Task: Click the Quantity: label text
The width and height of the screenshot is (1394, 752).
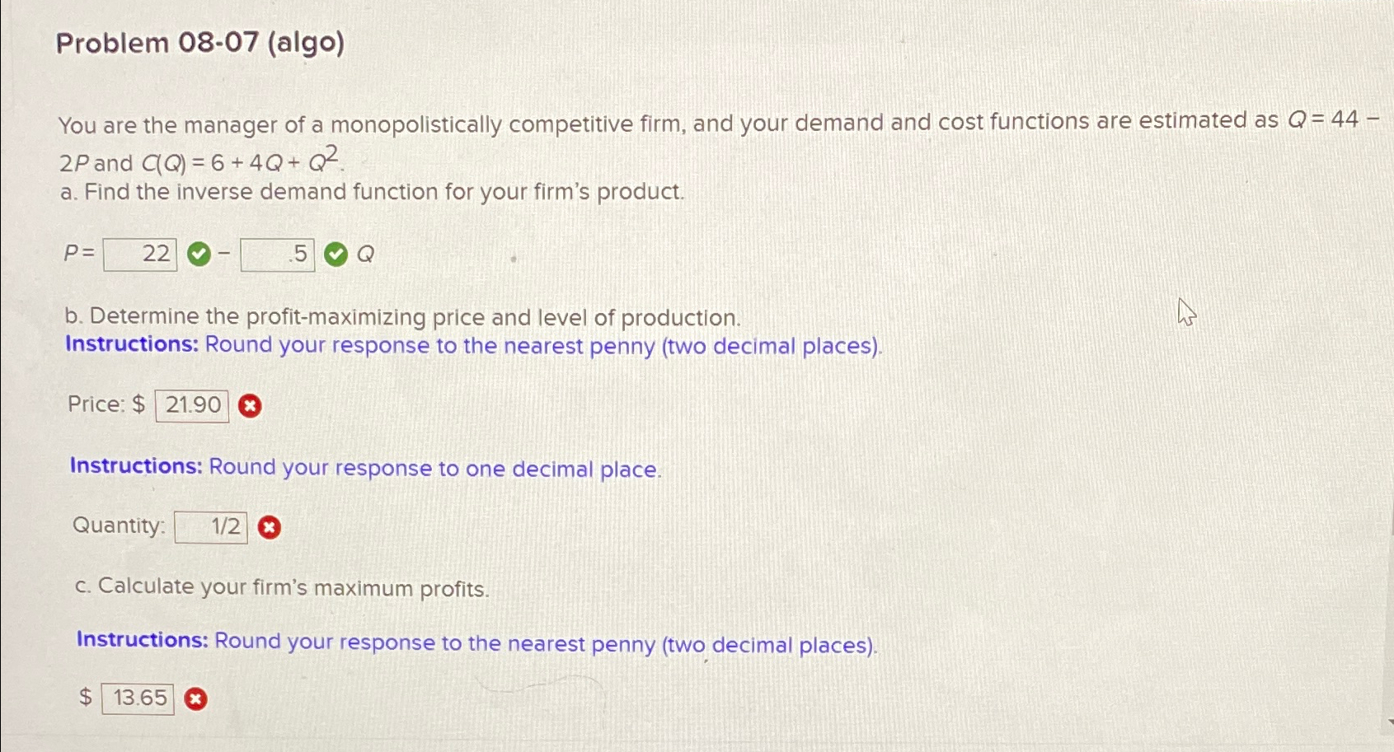Action: coord(119,525)
